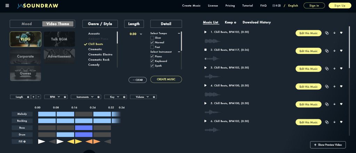The image size is (356, 153).
Task: Select the Corporate video theme thumbnail
Action: 26,56
